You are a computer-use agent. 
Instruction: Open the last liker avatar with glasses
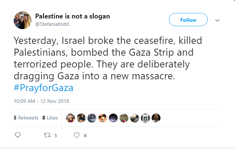156,118
